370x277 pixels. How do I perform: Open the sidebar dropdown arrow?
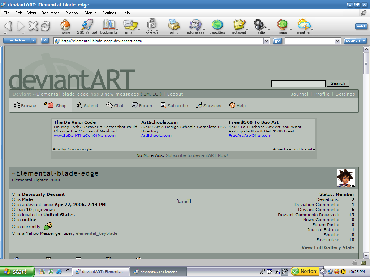[x=33, y=40]
